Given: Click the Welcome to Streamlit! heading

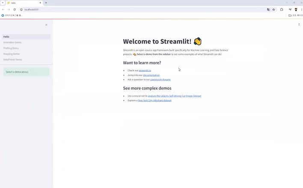Looking at the screenshot, I should (157, 41).
